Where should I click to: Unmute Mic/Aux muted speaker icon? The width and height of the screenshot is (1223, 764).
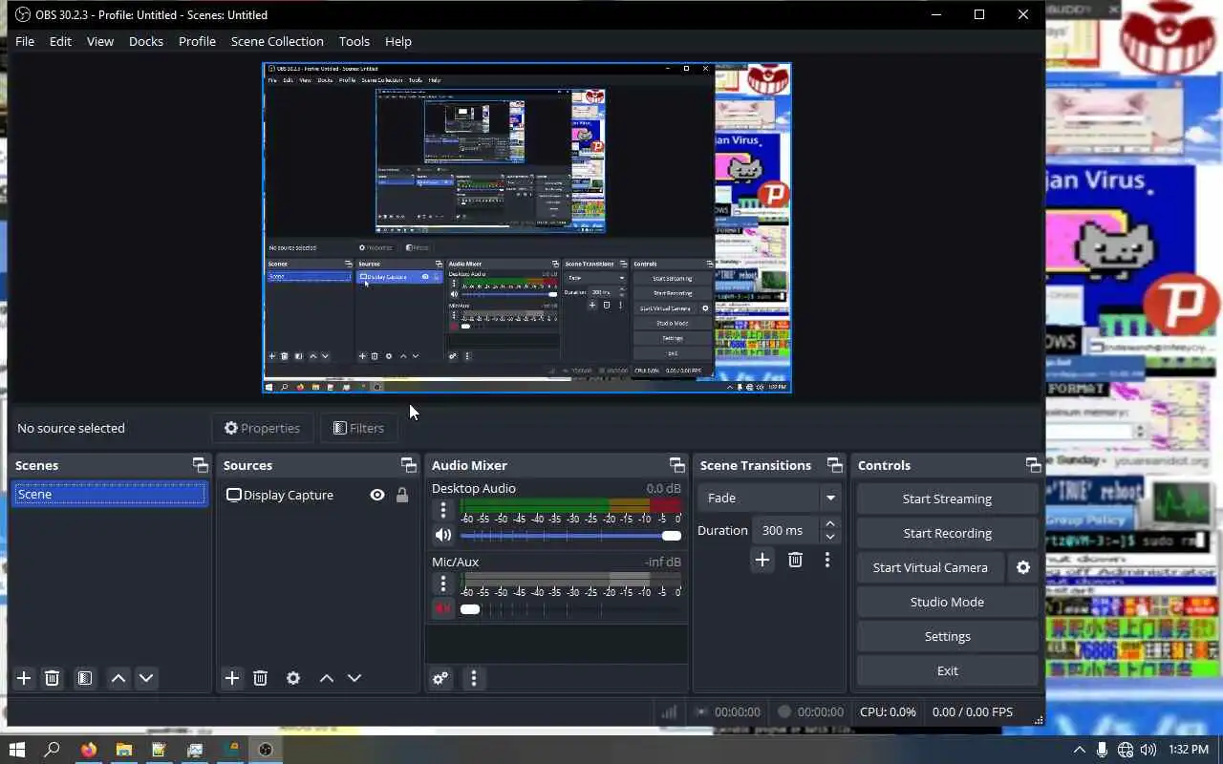tap(442, 608)
